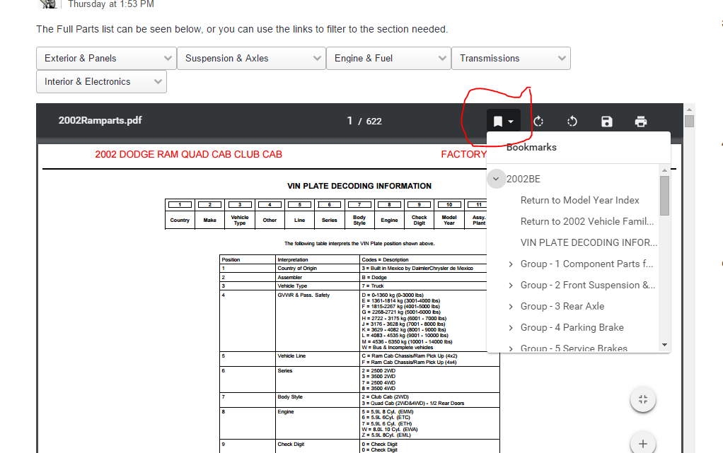This screenshot has width=723, height=453.
Task: Click the Country column header cell
Action: point(180,220)
